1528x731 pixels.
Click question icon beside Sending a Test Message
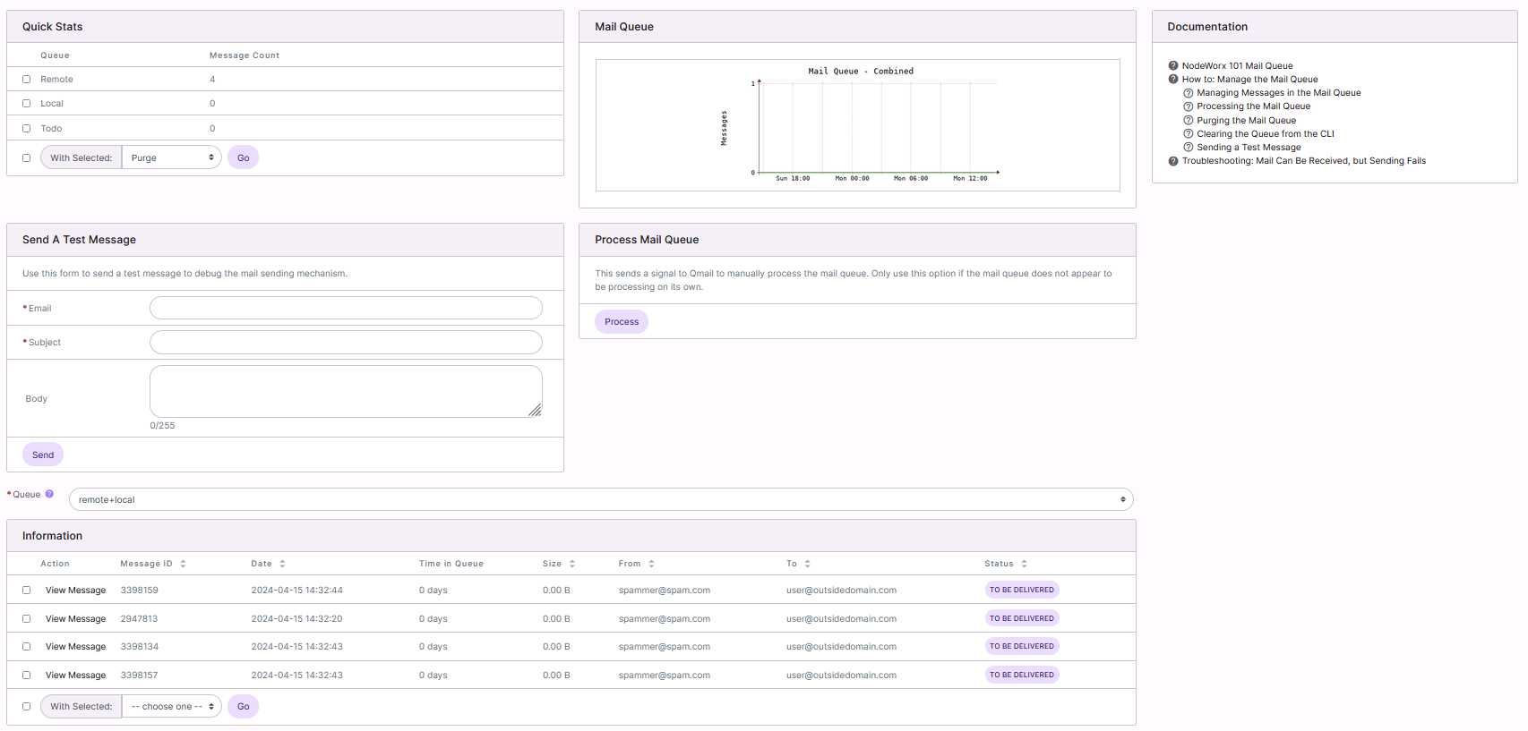click(x=1188, y=147)
